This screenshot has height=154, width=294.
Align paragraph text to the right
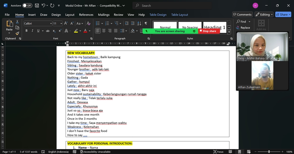click(110, 31)
